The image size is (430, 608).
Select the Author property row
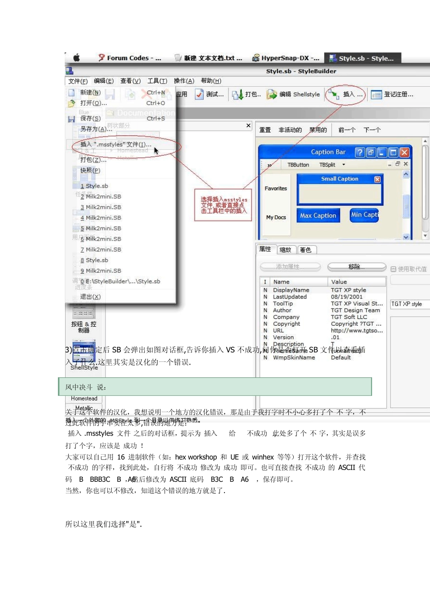pyautogui.click(x=323, y=311)
